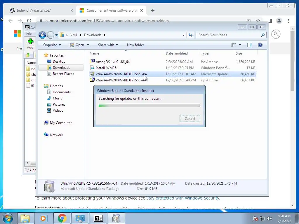Select the AmogOS-1.4.0-x86_64 iso file

[172, 62]
